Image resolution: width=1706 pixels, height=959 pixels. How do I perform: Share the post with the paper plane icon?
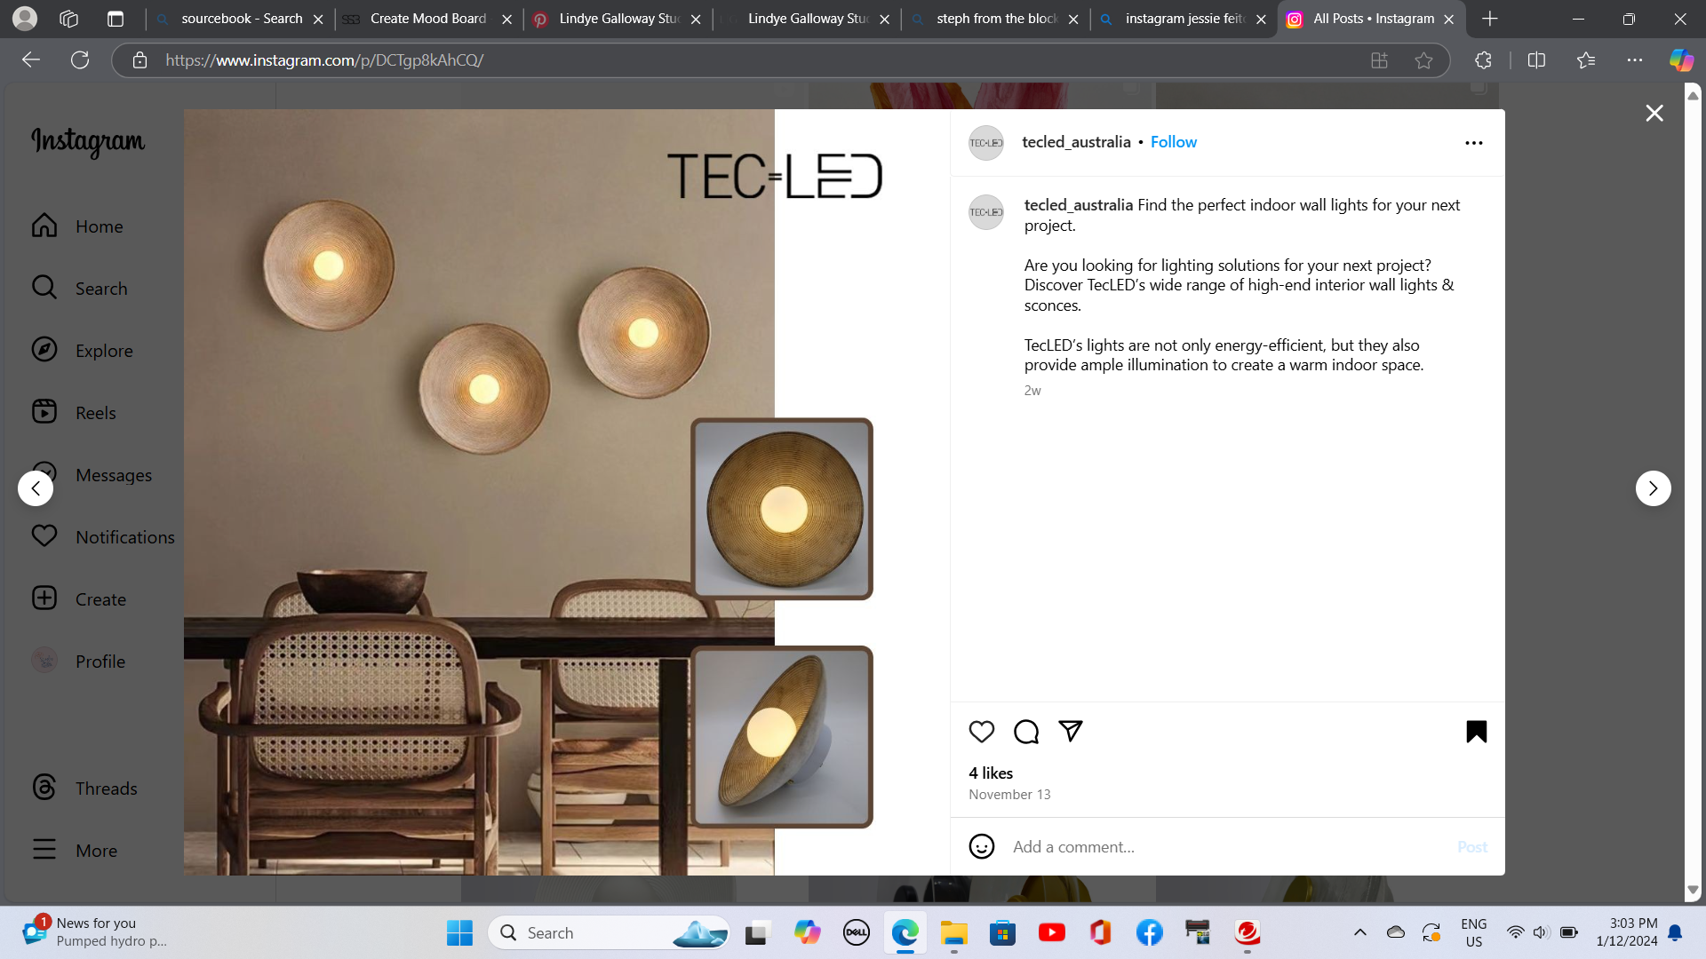(1071, 731)
